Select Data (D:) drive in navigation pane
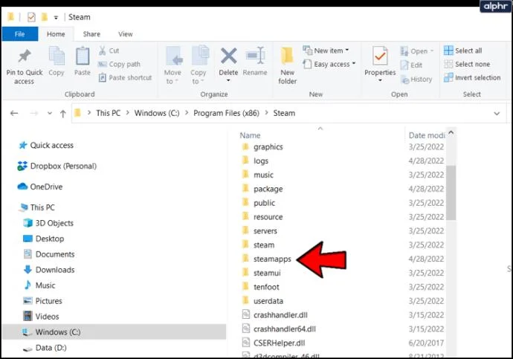The image size is (513, 359). (45, 348)
